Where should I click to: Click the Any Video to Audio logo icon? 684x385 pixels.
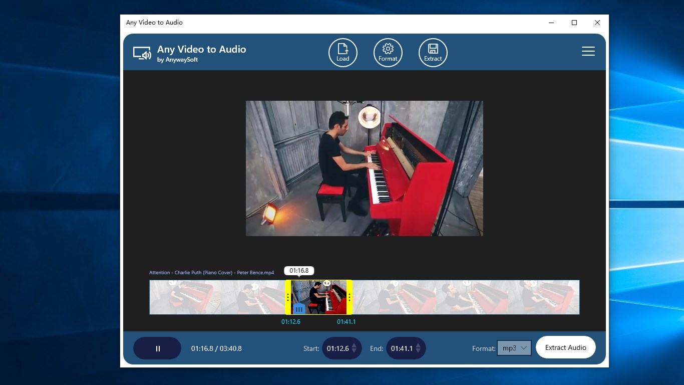(x=142, y=52)
